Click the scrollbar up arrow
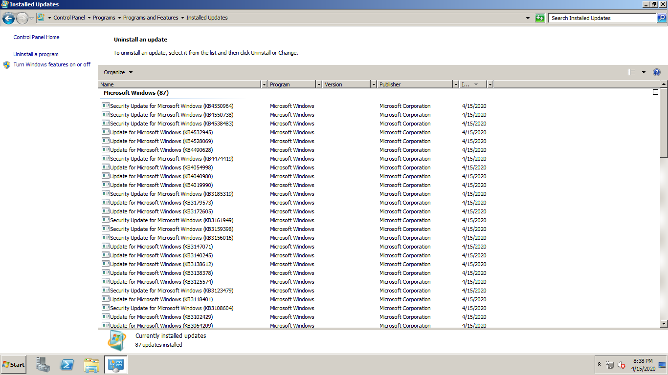This screenshot has height=375, width=668. pos(664,84)
